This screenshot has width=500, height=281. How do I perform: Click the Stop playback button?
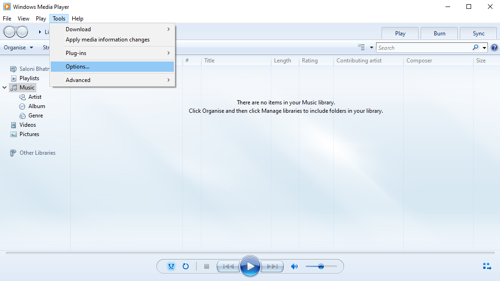(x=206, y=267)
